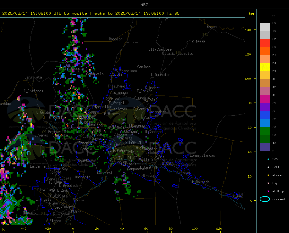Click the '50YD' legend label
Screen dimensions: 289x233
tap(276, 159)
